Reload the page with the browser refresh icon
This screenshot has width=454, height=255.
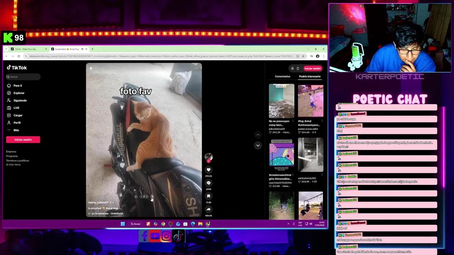coord(19,56)
